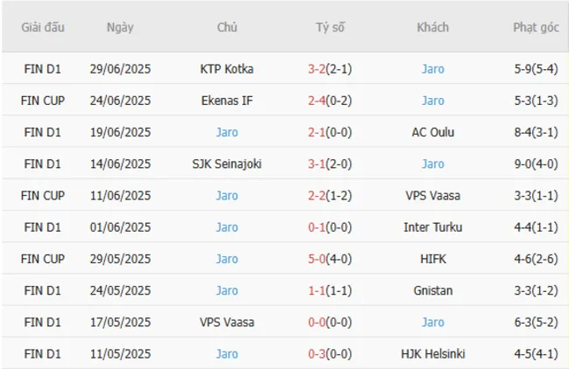Select the "Tỷ số" column header
Image resolution: width=569 pixels, height=376 pixels.
pos(330,27)
